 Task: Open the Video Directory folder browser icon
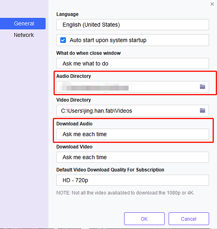pyautogui.click(x=202, y=110)
